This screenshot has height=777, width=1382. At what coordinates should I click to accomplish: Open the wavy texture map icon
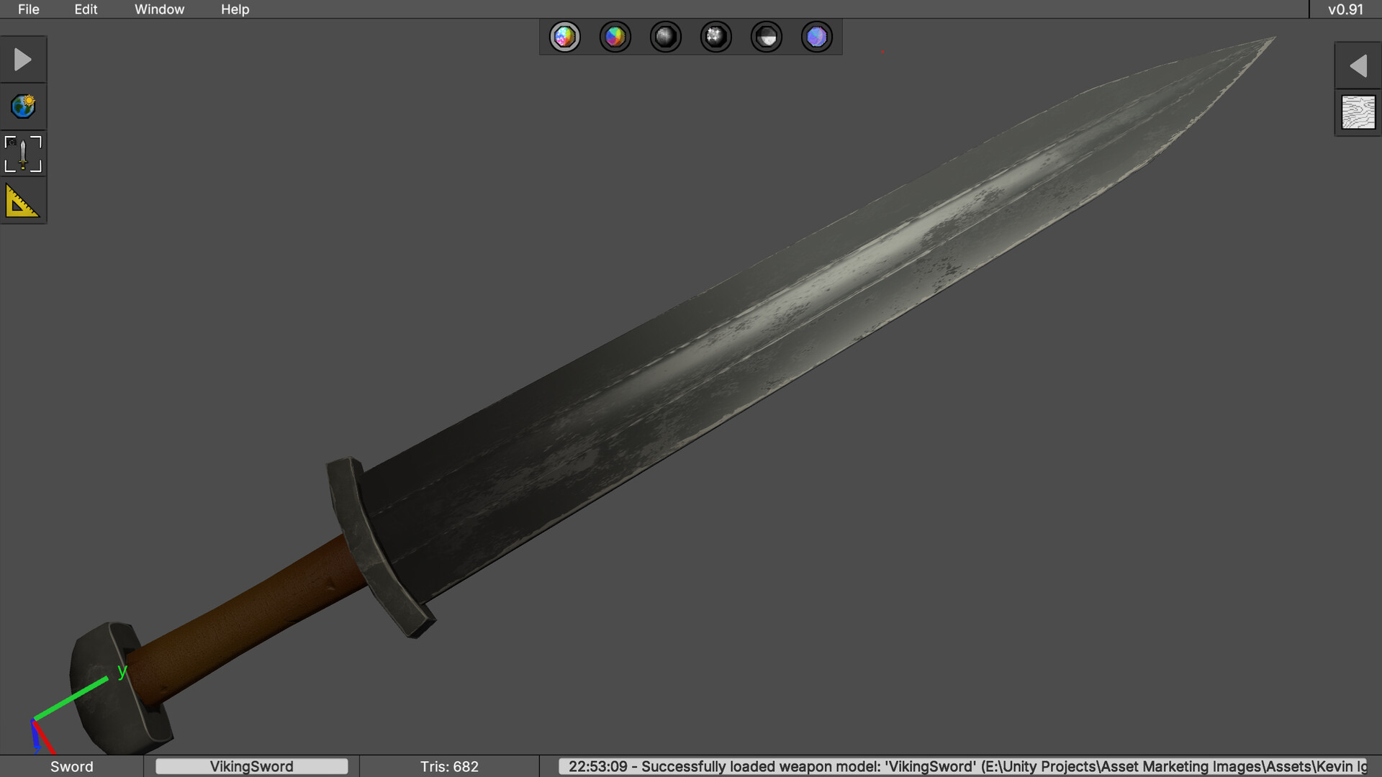(x=1358, y=112)
